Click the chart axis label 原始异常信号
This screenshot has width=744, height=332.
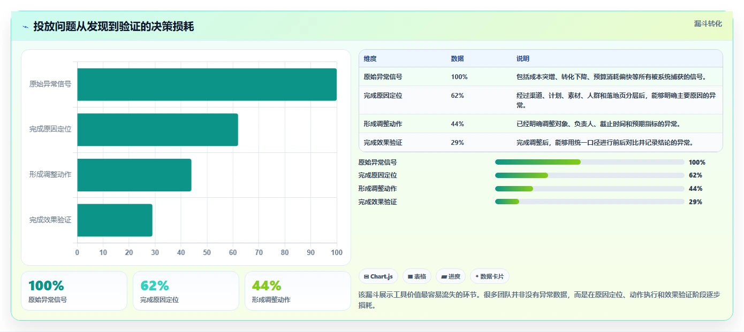pos(50,84)
